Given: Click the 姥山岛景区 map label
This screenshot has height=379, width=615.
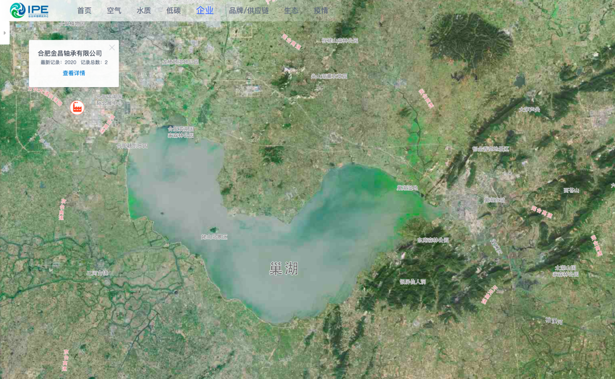Looking at the screenshot, I should (214, 237).
